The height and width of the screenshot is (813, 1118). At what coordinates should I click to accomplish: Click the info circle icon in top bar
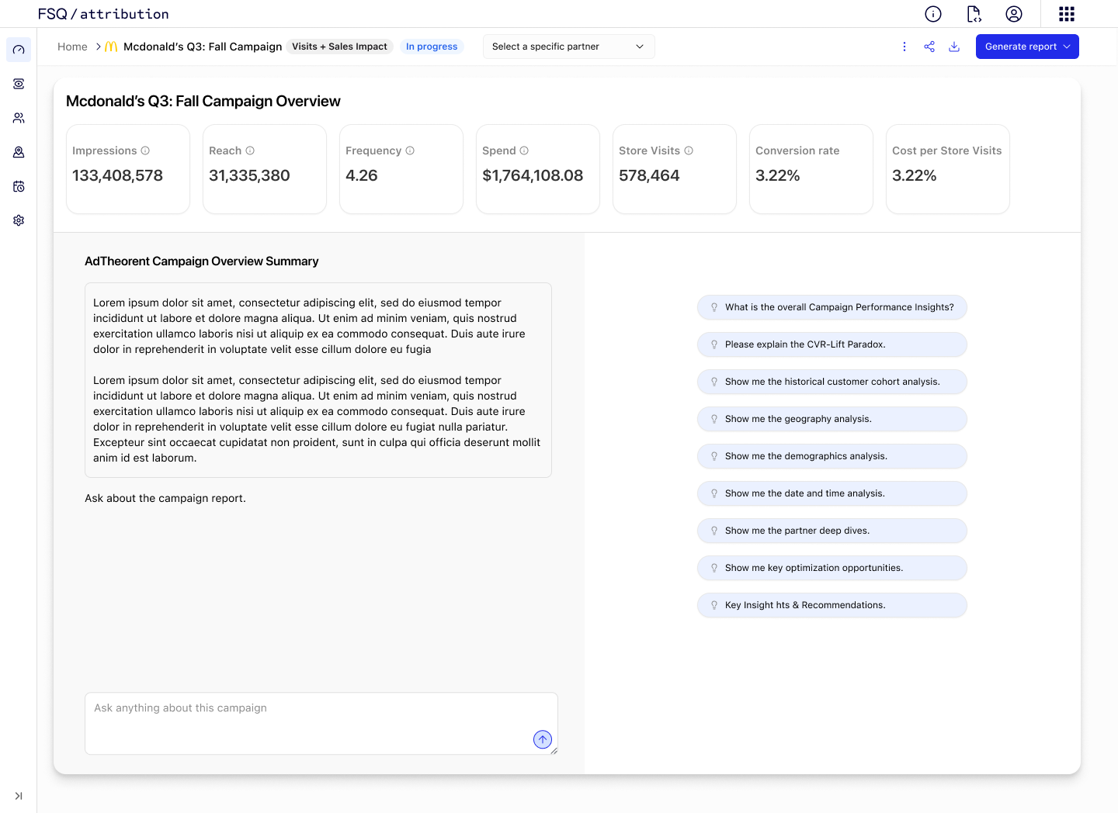(x=933, y=14)
